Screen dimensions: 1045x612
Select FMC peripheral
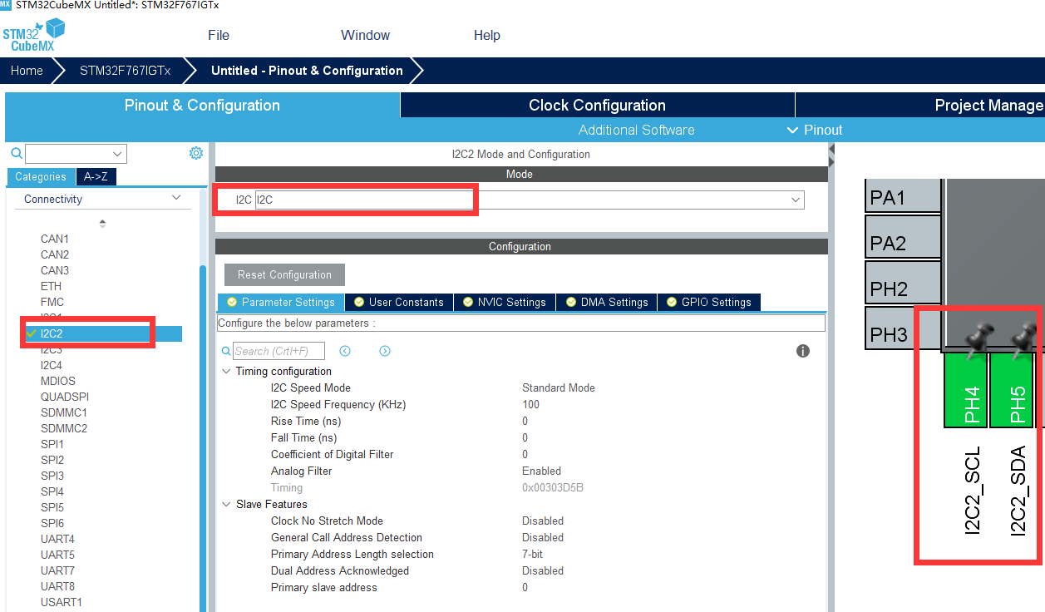pyautogui.click(x=52, y=302)
